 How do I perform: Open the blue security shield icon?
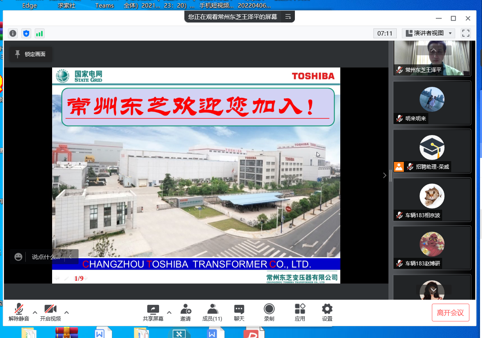click(x=26, y=34)
